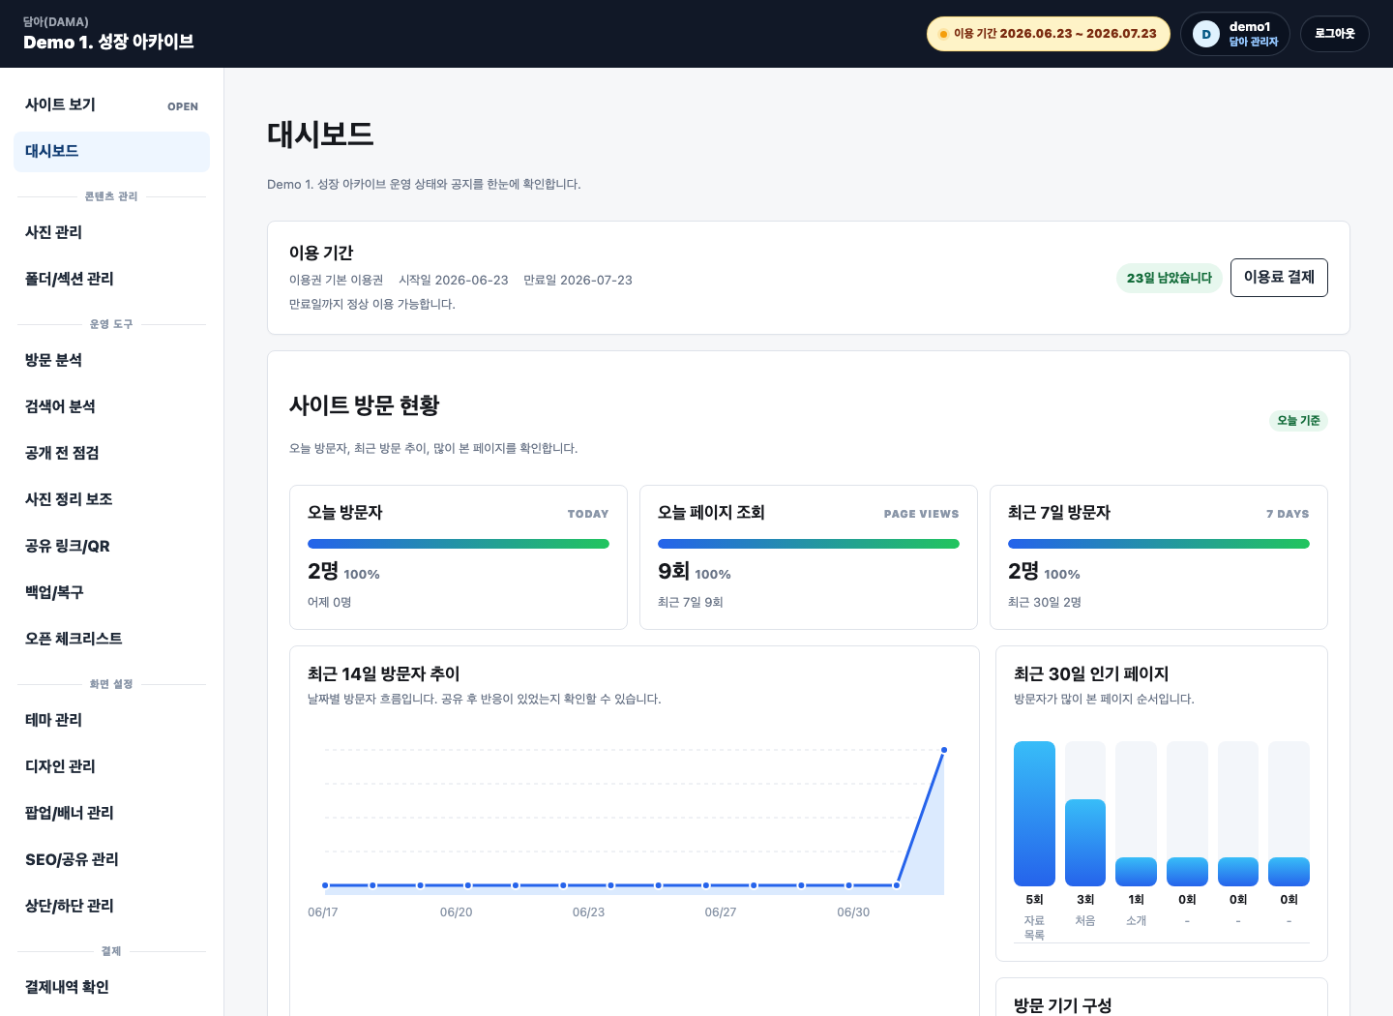Image resolution: width=1393 pixels, height=1016 pixels.
Task: Click the 어제 0명 text
Action: tap(329, 602)
